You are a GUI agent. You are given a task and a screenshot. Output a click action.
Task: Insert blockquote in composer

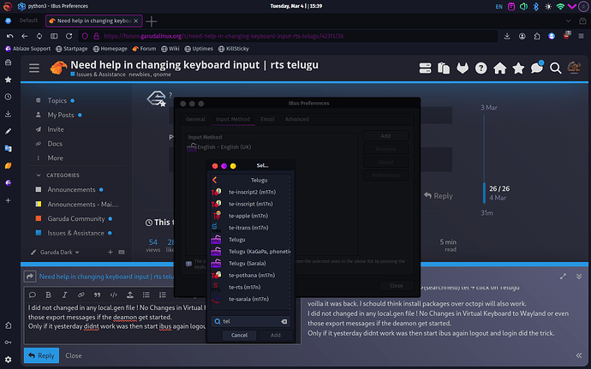click(98, 295)
